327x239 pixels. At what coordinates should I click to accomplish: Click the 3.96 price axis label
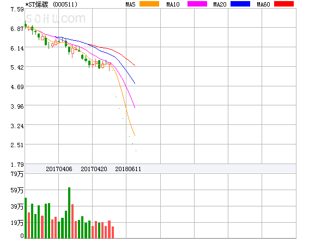(x=17, y=106)
